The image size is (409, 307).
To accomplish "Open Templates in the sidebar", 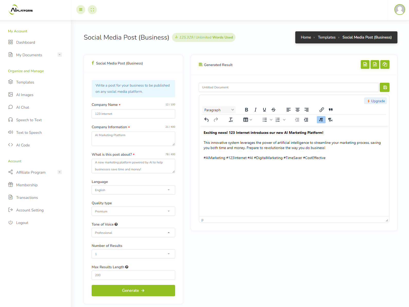I will click(x=25, y=82).
